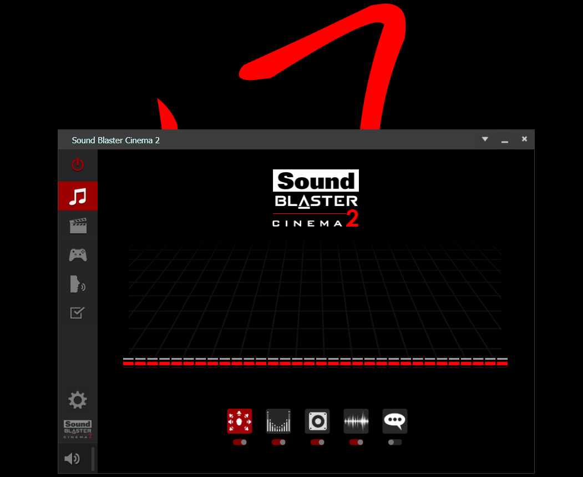Open the title bar dropdown arrow menu
This screenshot has width=583, height=477.
coord(485,139)
